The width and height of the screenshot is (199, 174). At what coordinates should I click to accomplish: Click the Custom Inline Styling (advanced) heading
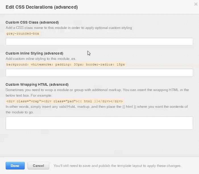(34, 53)
